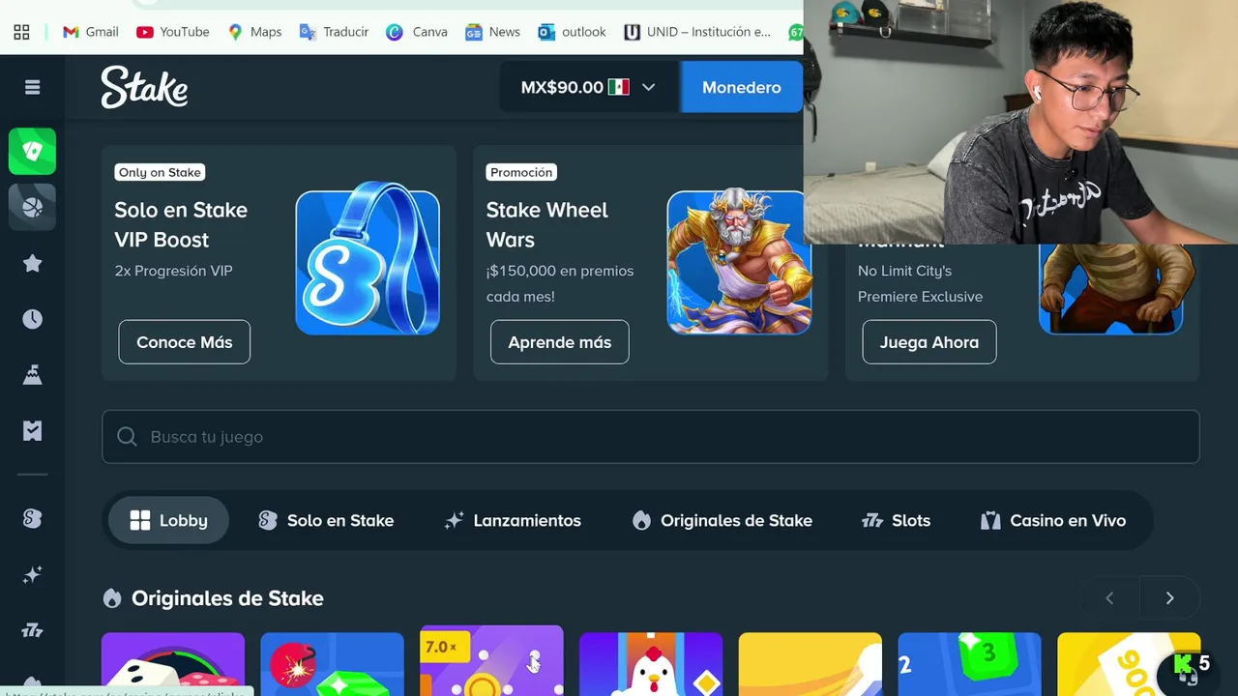Click 2x Progresión VIP text

click(x=173, y=271)
